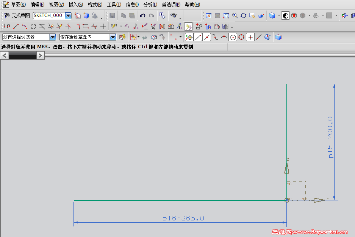Click the Deselect All eraser icon
The width and height of the screenshot is (355, 237).
coord(154,37)
